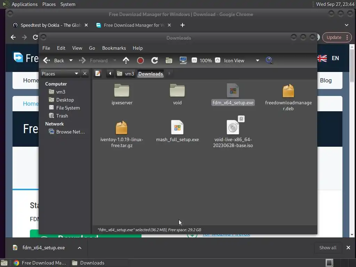Select the fdm_x64_setup.exe file icon
The height and width of the screenshot is (267, 356).
pos(233,91)
